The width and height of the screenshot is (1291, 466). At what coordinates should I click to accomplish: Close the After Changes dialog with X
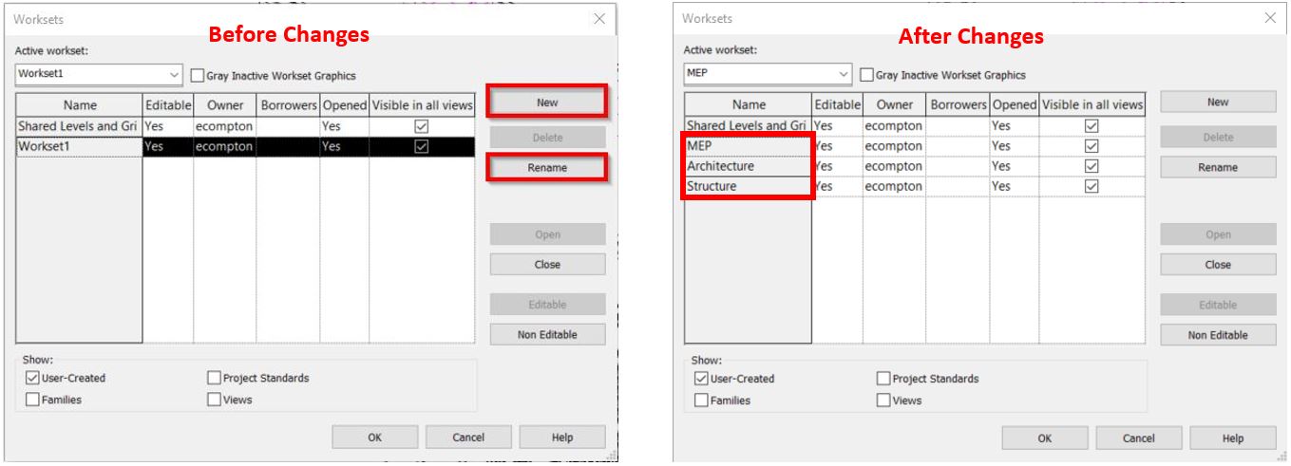(1270, 19)
